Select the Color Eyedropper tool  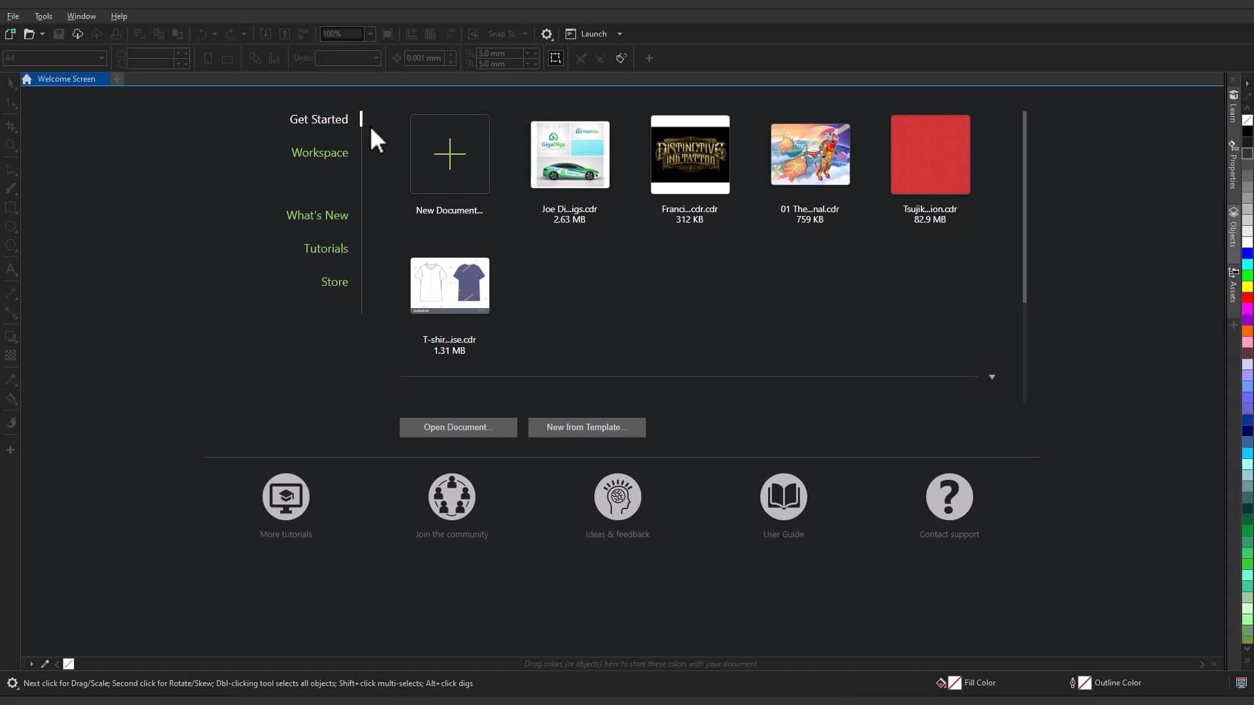pos(10,379)
